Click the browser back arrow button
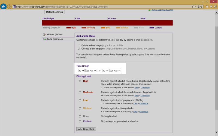218x136 pixels. [x=4, y=6]
